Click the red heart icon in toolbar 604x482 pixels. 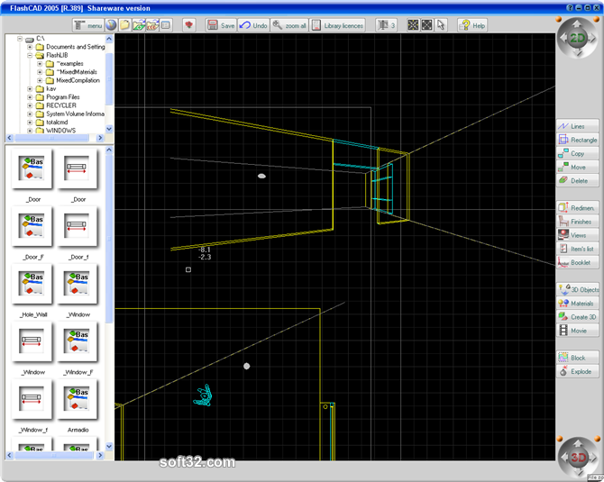click(x=188, y=25)
